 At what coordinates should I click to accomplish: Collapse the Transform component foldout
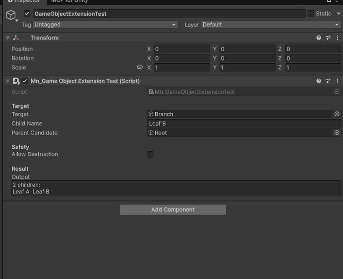coord(7,38)
